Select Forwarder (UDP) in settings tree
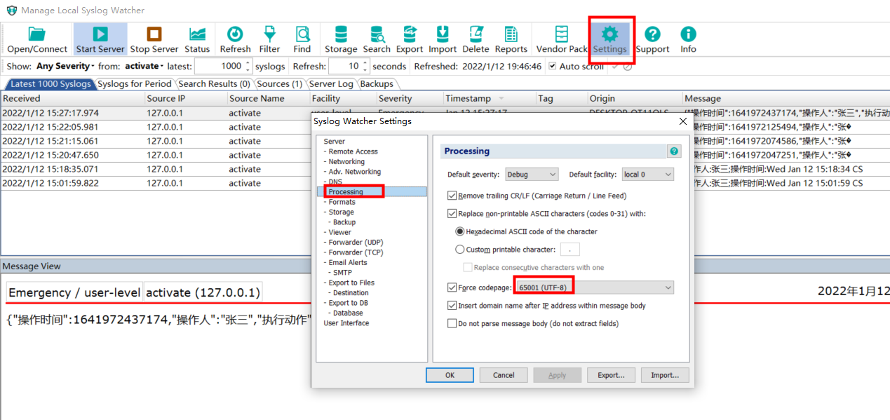This screenshot has height=420, width=890. point(356,243)
